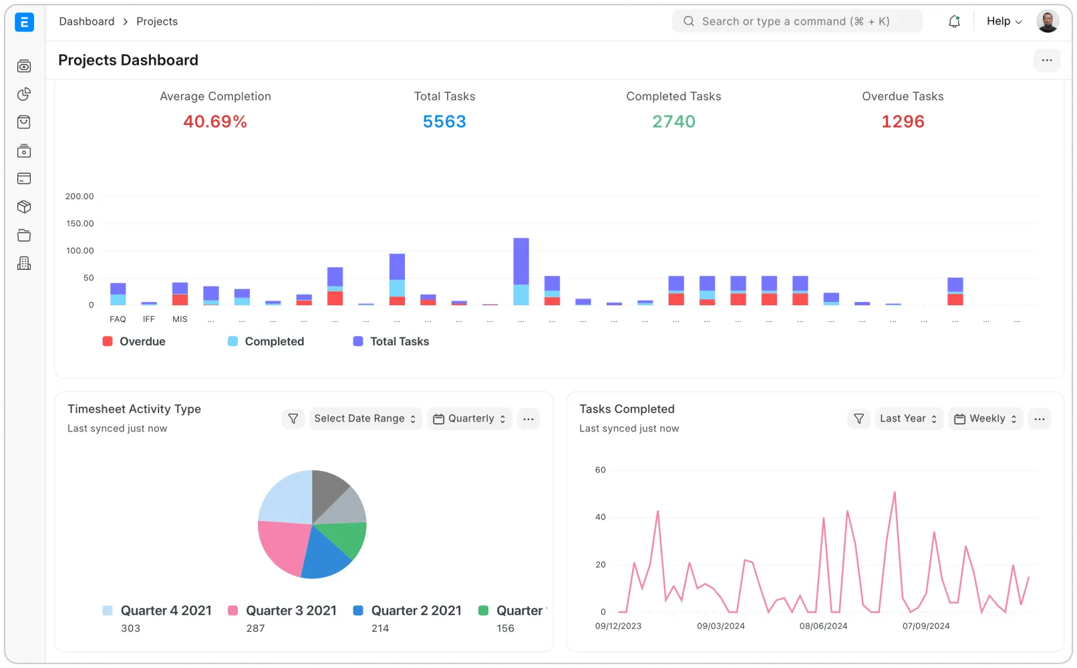Viewport: 1077px width, 668px height.
Task: Open the Dashboard breadcrumb link
Action: [87, 21]
